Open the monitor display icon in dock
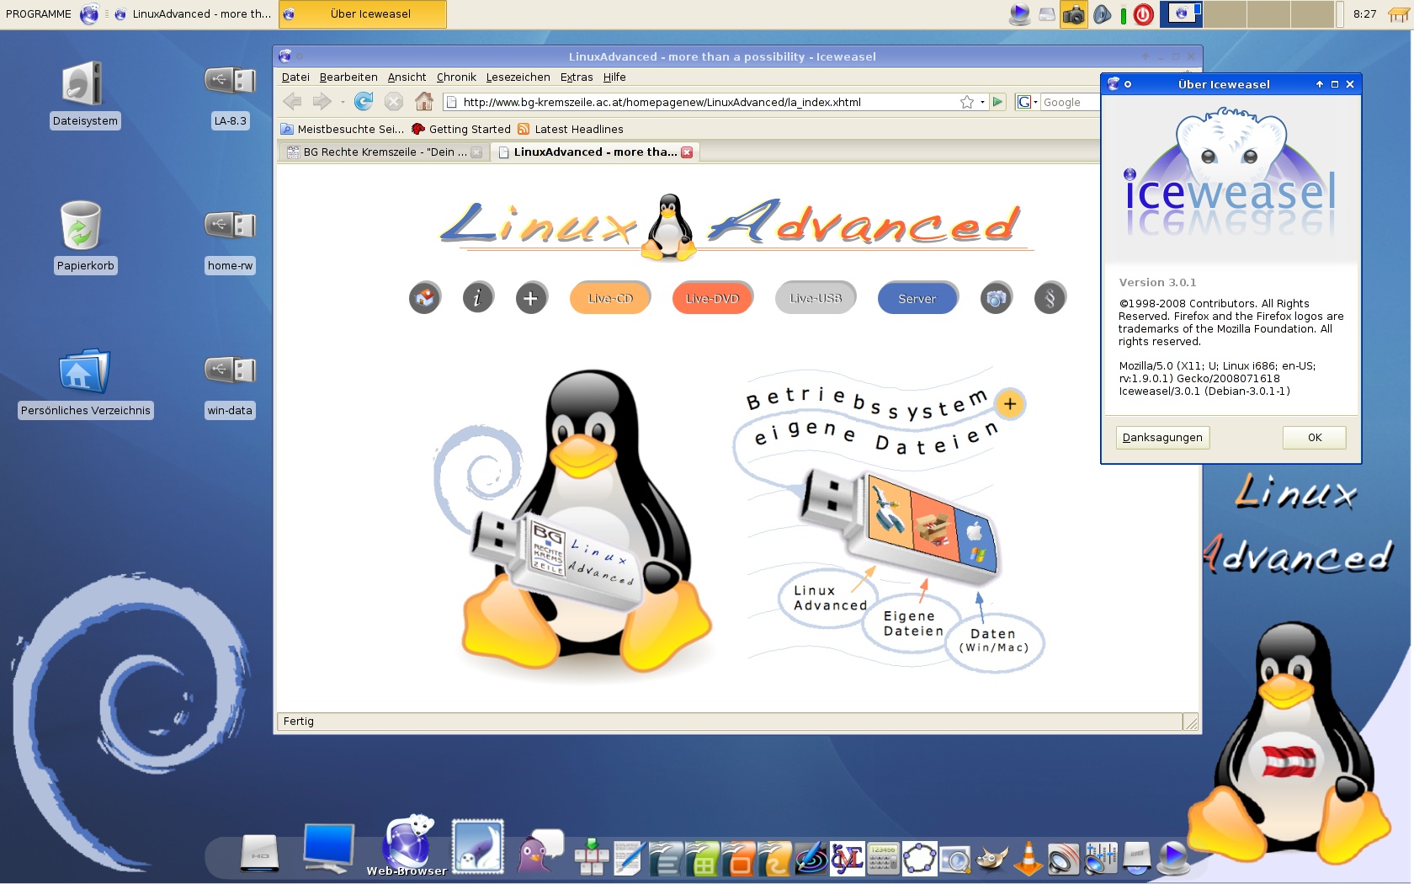 coord(328,849)
